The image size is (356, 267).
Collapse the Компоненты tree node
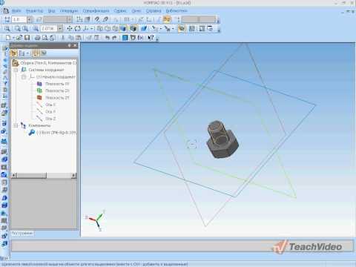click(x=16, y=125)
